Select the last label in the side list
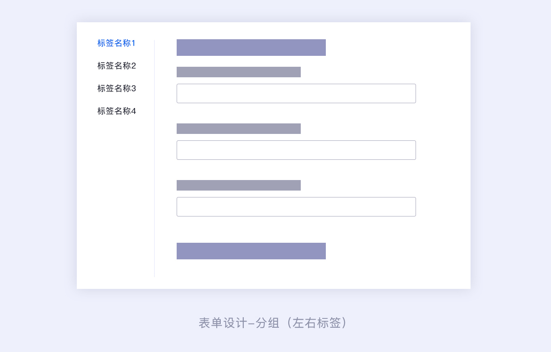This screenshot has width=551, height=352. coord(116,111)
